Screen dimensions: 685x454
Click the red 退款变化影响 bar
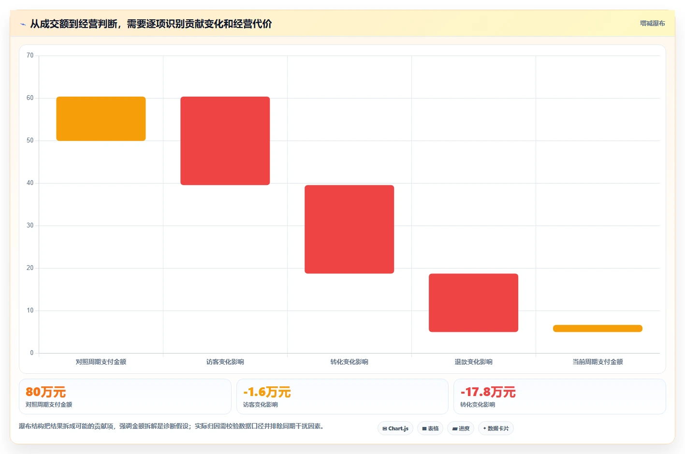coord(474,303)
